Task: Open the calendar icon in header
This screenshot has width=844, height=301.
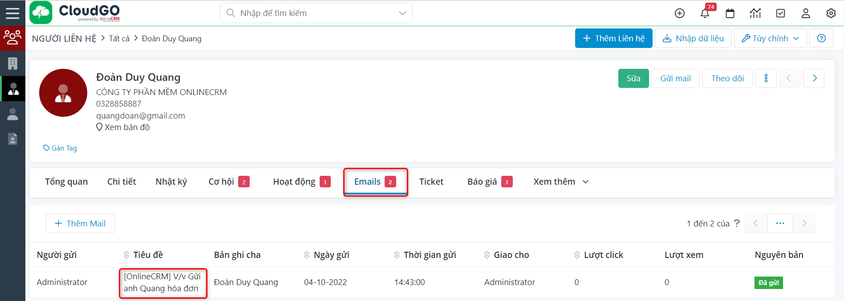Action: (730, 13)
